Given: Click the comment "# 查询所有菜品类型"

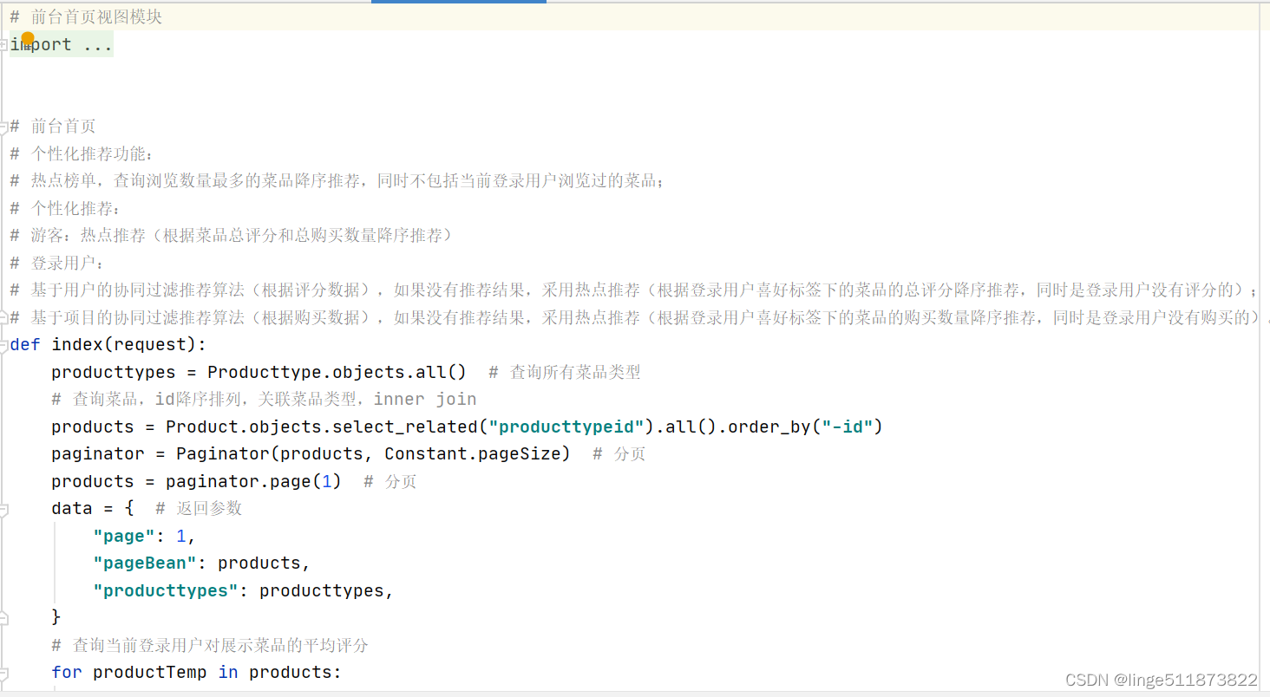Looking at the screenshot, I should [x=565, y=372].
